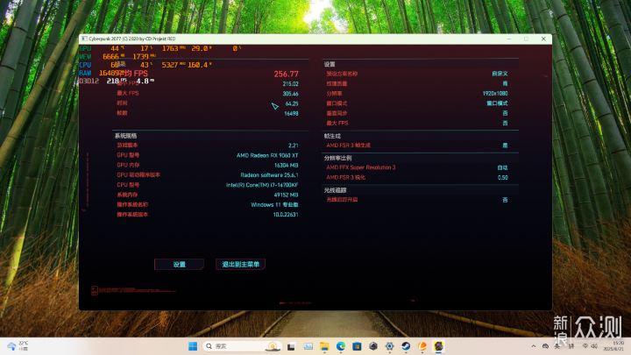Click the 最大 FPS label under 设置
The image size is (631, 355).
(337, 124)
